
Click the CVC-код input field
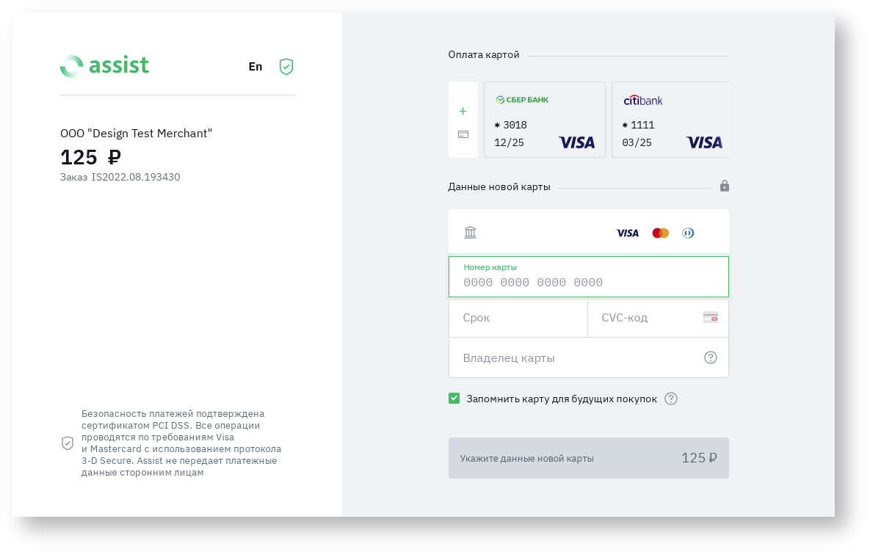pos(646,318)
